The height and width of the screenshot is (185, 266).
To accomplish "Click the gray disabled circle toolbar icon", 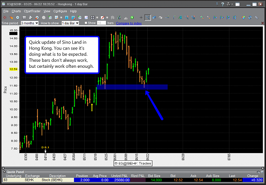I will [43, 17].
